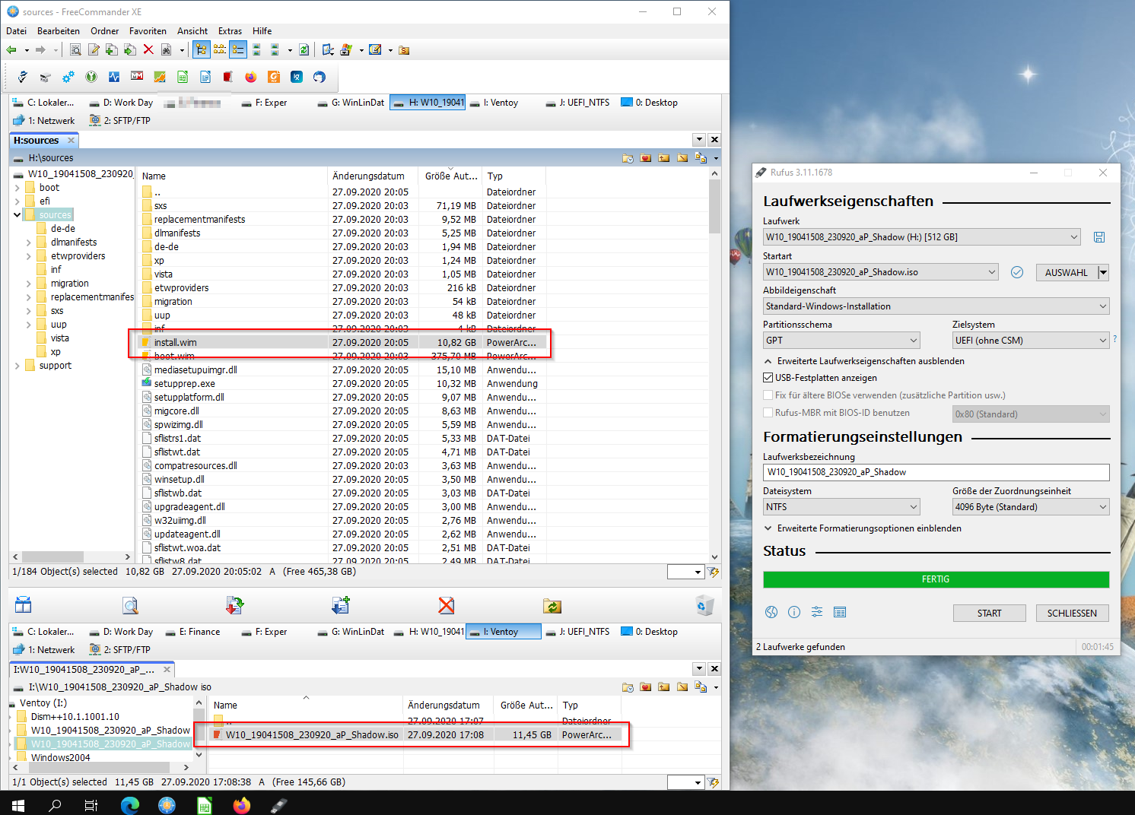Open Microsoft Edge from the taskbar
The height and width of the screenshot is (815, 1135).
(130, 805)
